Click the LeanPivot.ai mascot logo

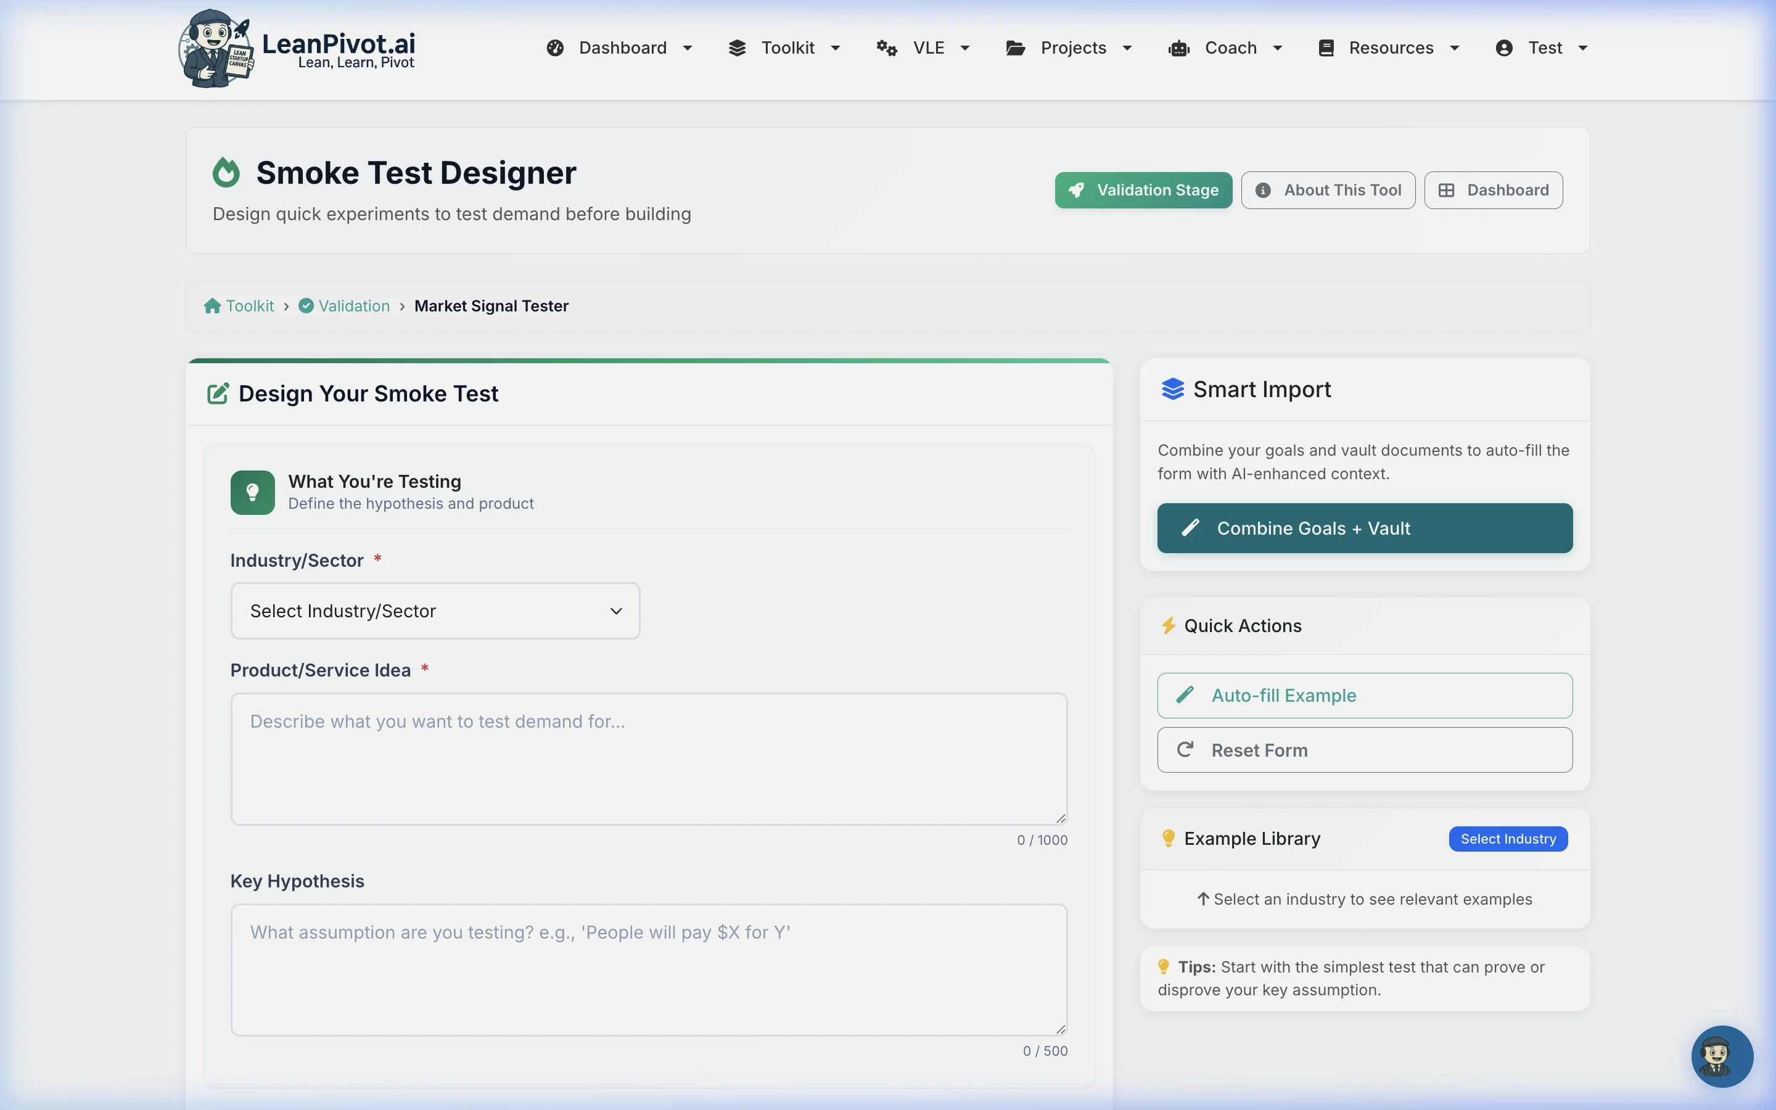pos(216,49)
